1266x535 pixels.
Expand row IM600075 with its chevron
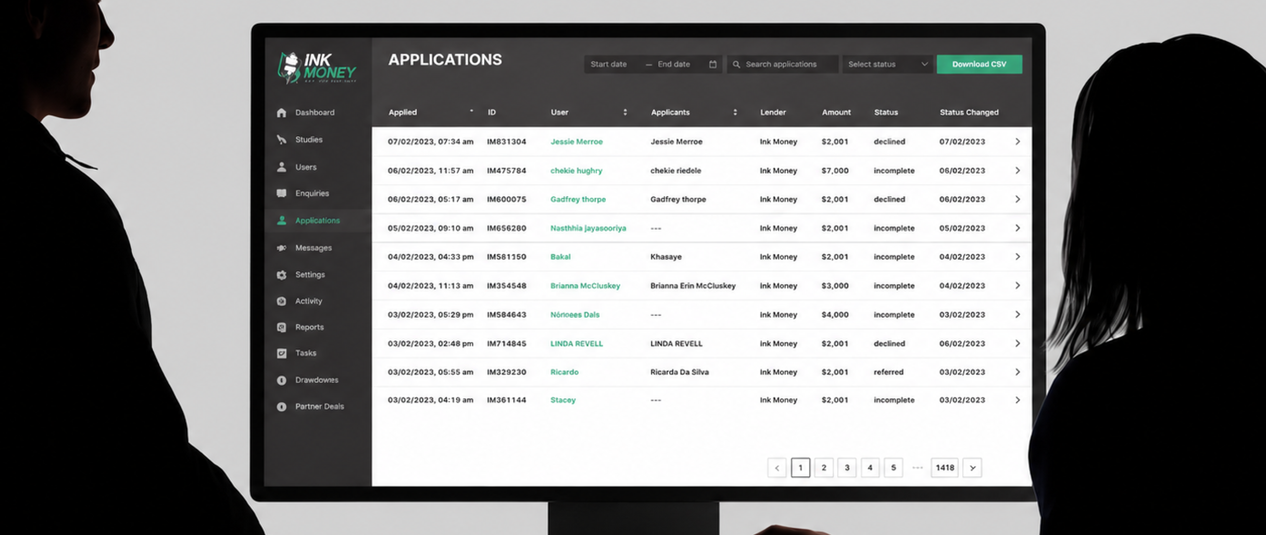(x=1017, y=199)
